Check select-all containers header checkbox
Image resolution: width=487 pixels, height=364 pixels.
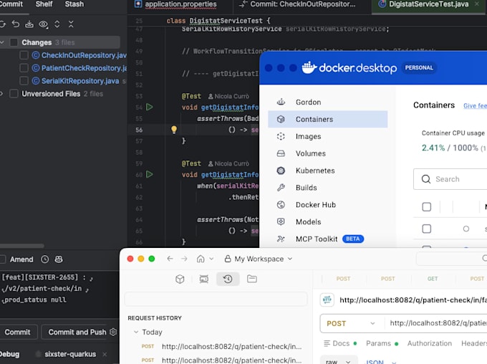pyautogui.click(x=426, y=206)
